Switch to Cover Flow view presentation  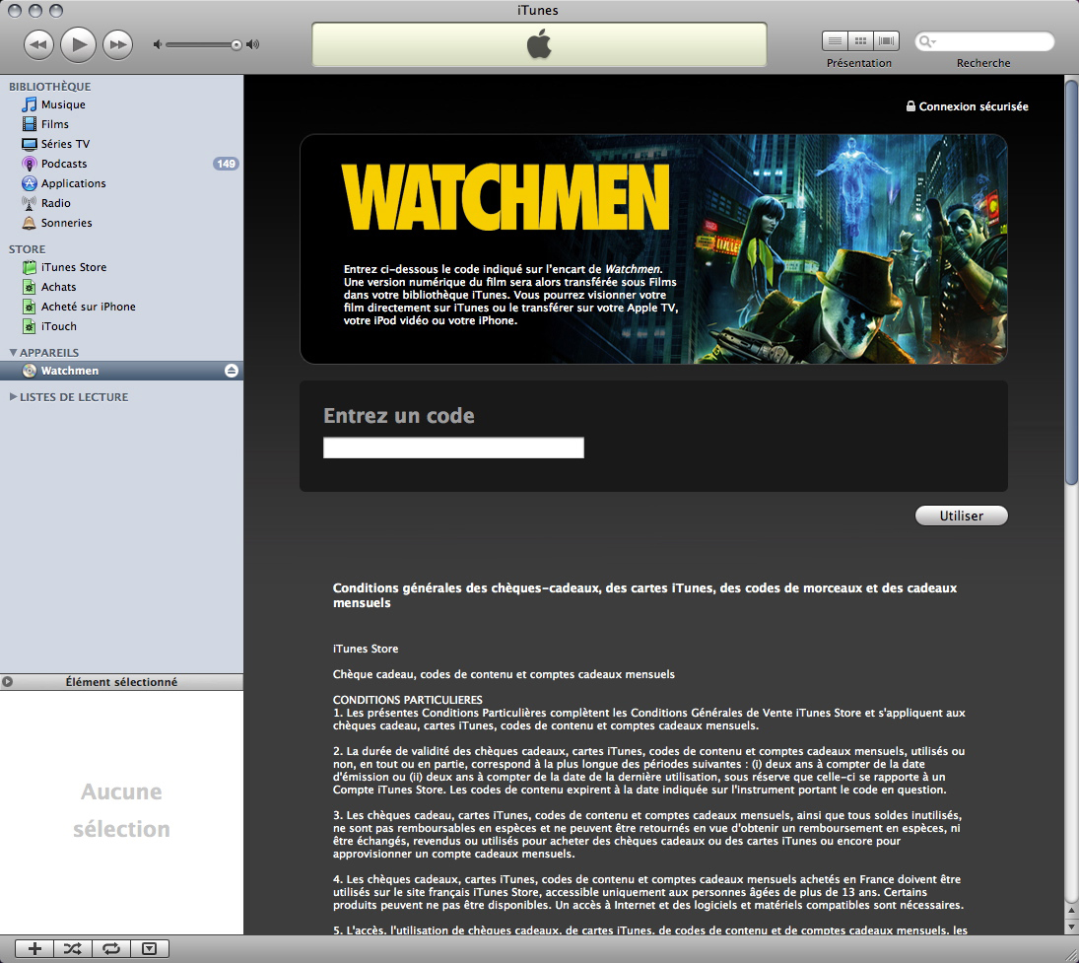point(886,41)
